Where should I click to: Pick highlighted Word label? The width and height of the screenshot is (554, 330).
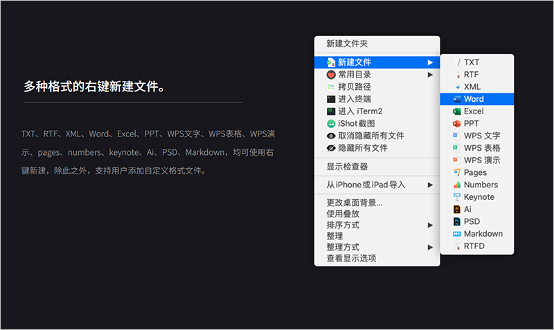pos(474,99)
